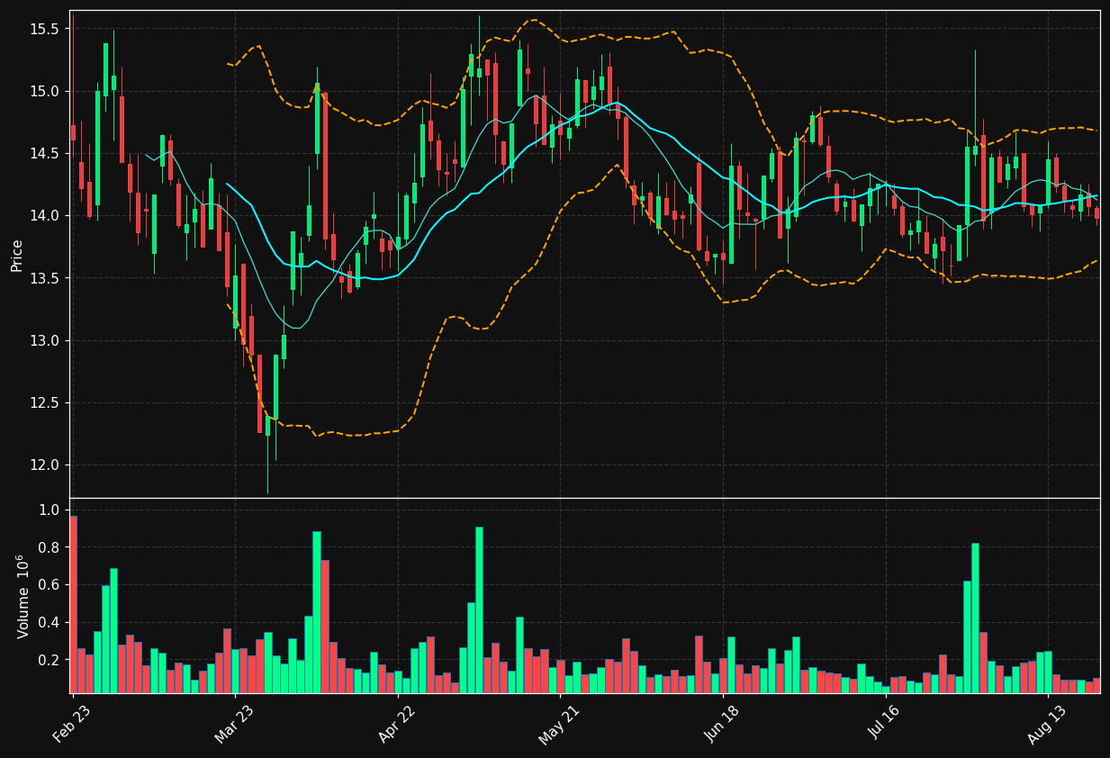
Task: Click the 13.0 price tick label
Action: (x=44, y=340)
